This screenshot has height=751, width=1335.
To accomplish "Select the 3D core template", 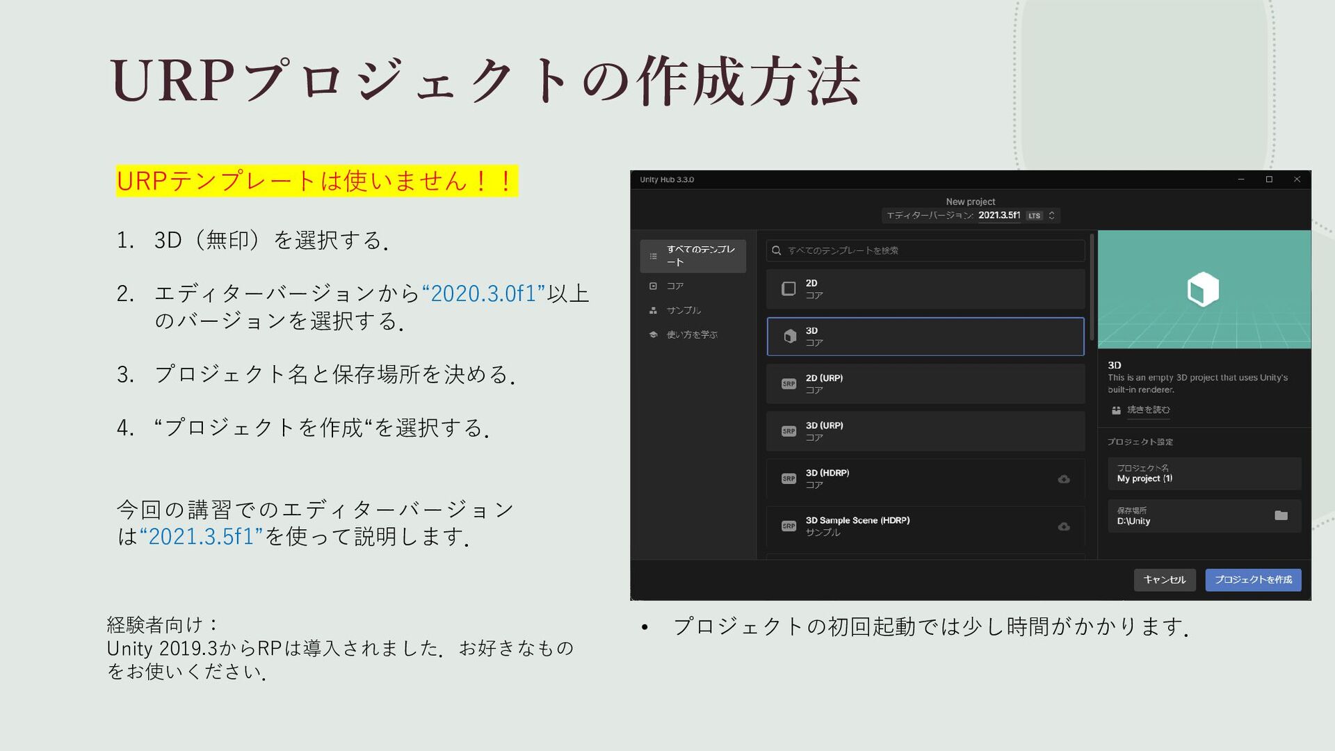I will [925, 337].
